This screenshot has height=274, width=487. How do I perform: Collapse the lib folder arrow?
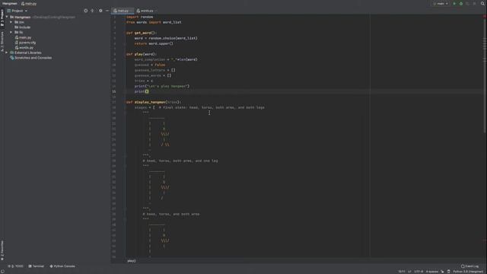(11, 32)
